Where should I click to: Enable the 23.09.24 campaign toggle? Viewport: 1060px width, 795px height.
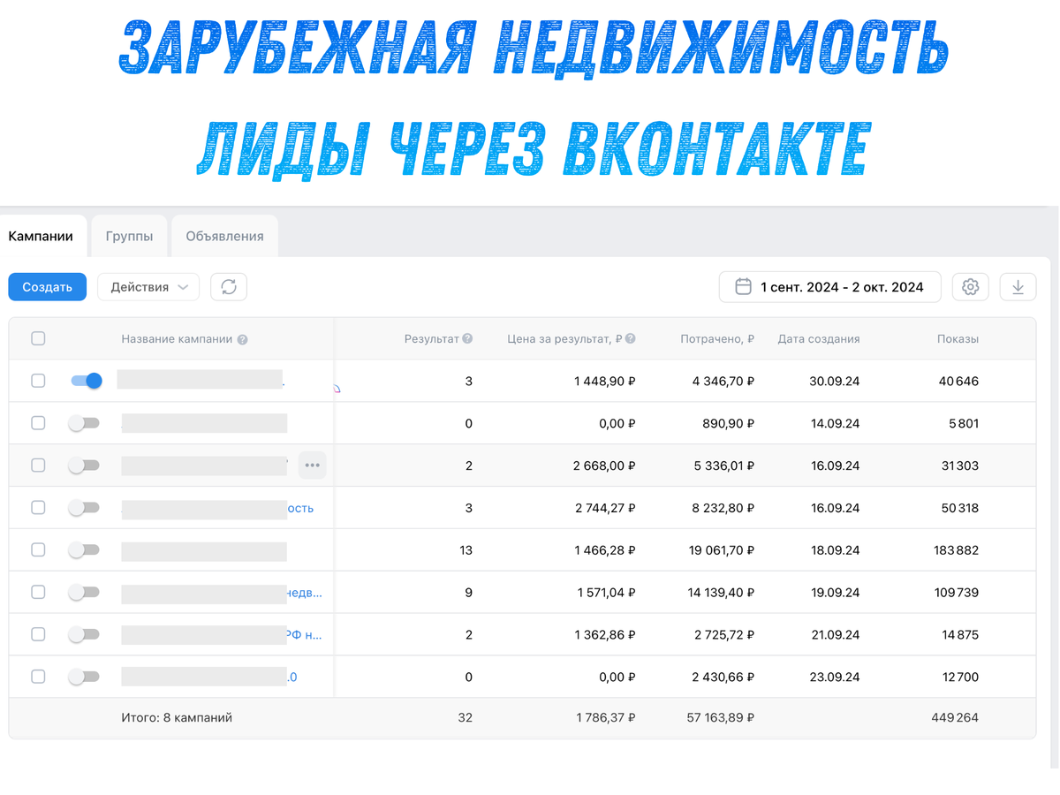click(84, 677)
